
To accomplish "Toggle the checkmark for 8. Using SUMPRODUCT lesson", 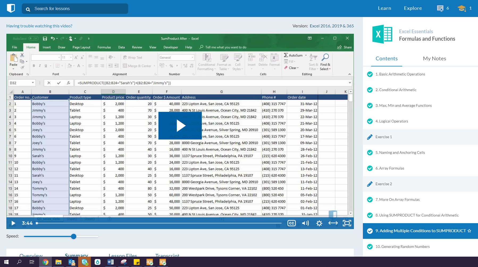I will click(370, 215).
